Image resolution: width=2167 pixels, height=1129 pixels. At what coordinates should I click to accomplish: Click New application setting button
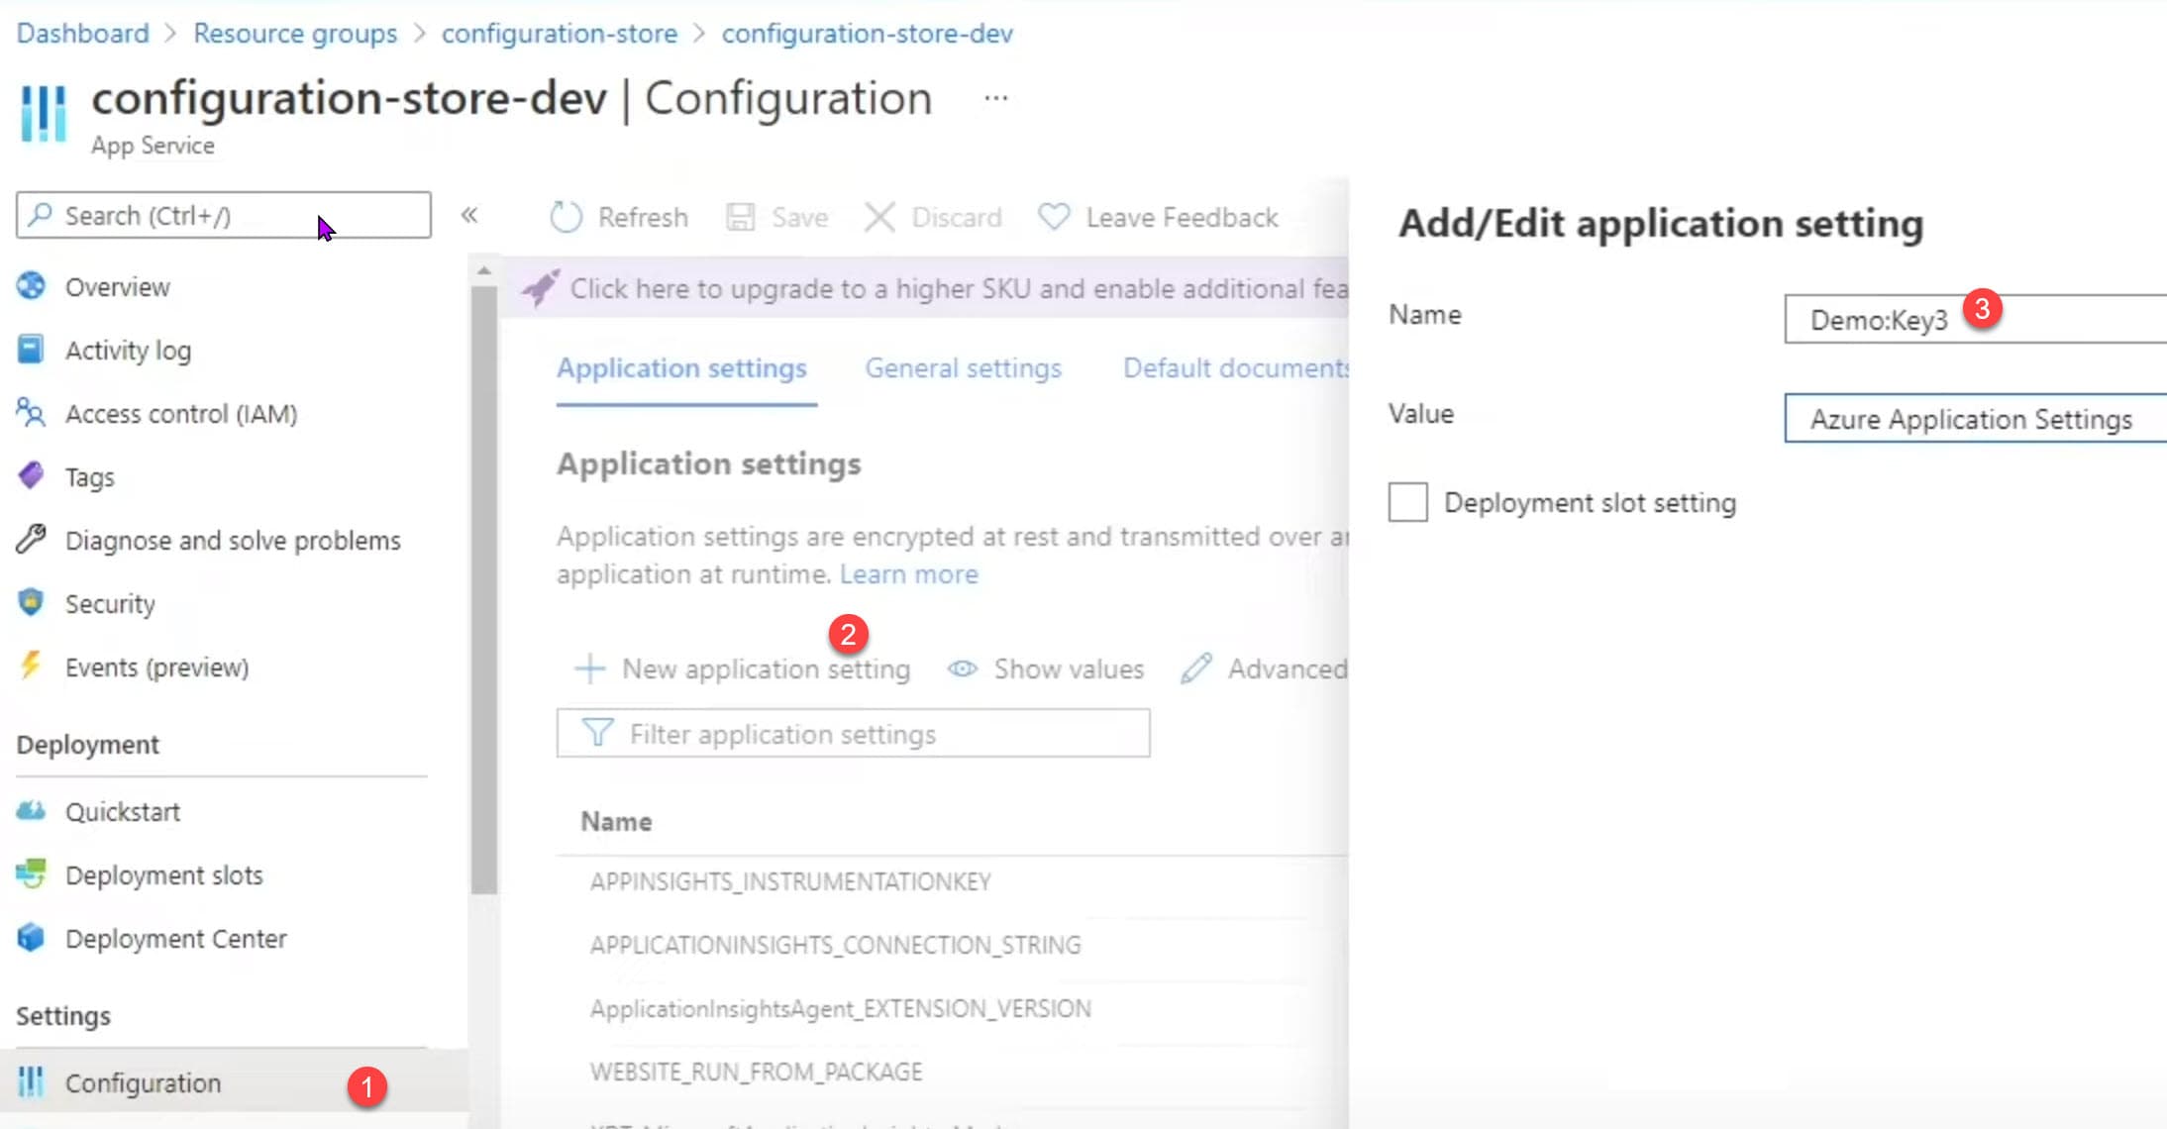pos(743,669)
